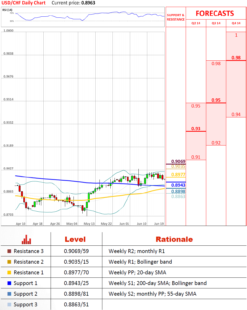The image size is (247, 310).
Task: Click the 0.9035/15 level cell
Action: tap(76, 262)
